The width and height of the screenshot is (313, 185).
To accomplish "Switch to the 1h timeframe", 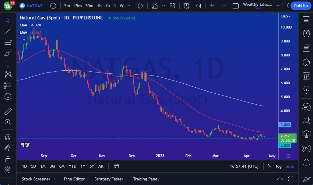I will click(x=99, y=6).
